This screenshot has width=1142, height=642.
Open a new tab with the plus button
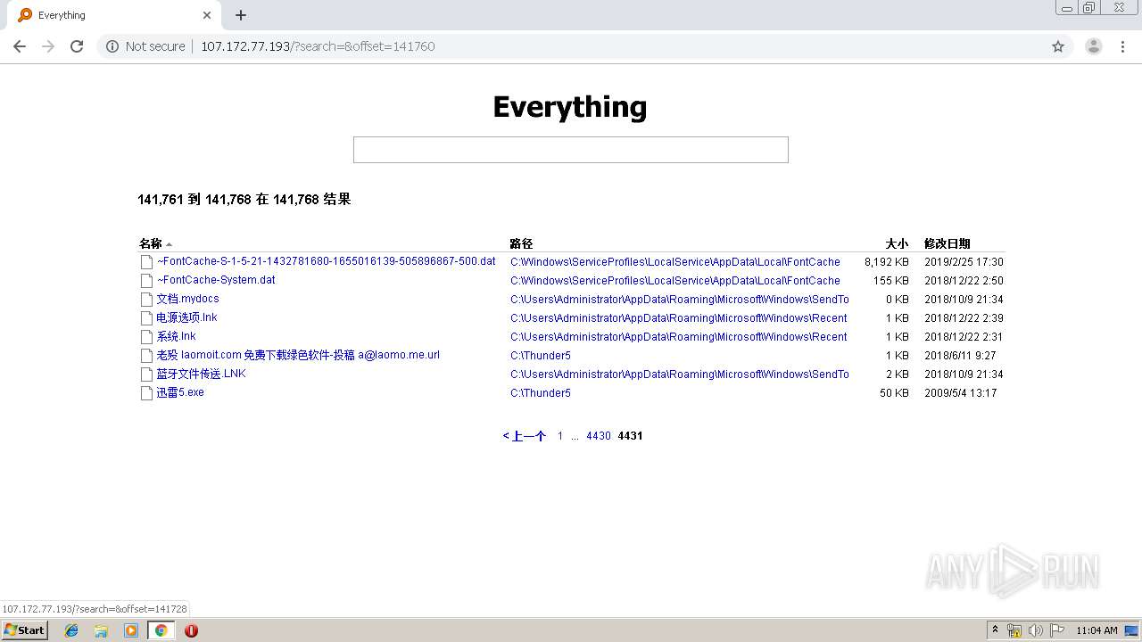241,15
